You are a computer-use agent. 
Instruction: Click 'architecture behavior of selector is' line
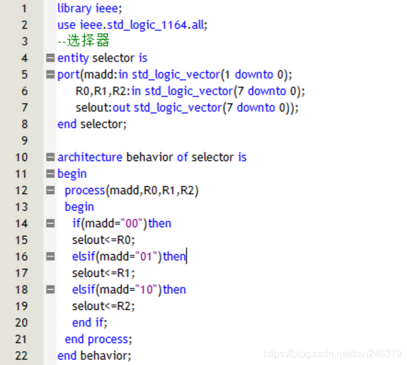pyautogui.click(x=152, y=157)
